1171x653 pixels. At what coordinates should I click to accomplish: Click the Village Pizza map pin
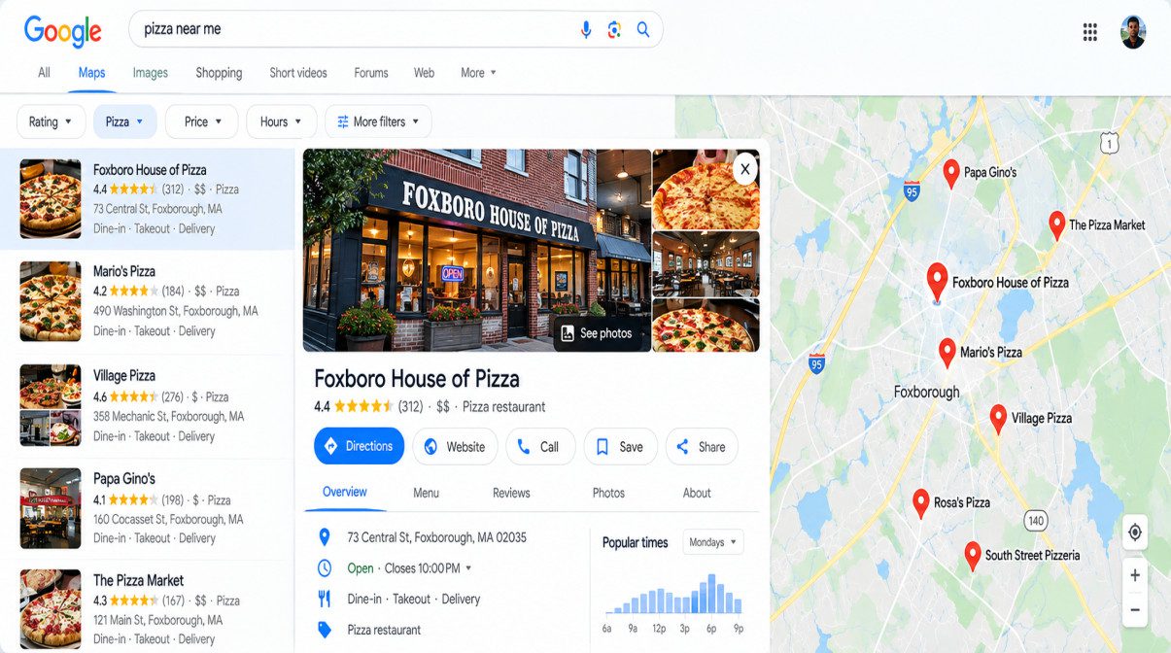pyautogui.click(x=998, y=420)
